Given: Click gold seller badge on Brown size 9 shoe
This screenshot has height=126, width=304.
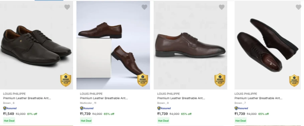Looking at the screenshot, I should pos(220,80).
